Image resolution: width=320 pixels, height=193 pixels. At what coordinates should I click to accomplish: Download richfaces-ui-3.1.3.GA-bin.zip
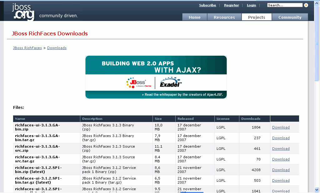(x=281, y=127)
